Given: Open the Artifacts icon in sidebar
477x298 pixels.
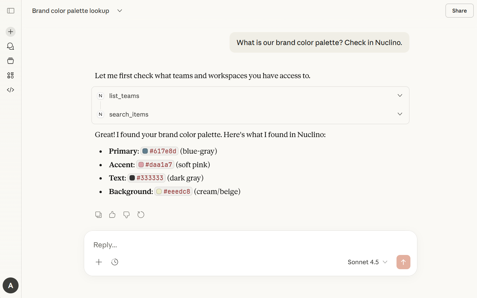Looking at the screenshot, I should [11, 75].
